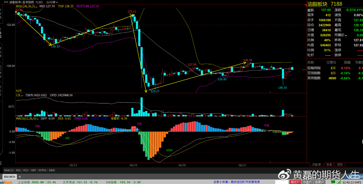
Task: Click the 06/22 date marker
Action: coord(242,165)
